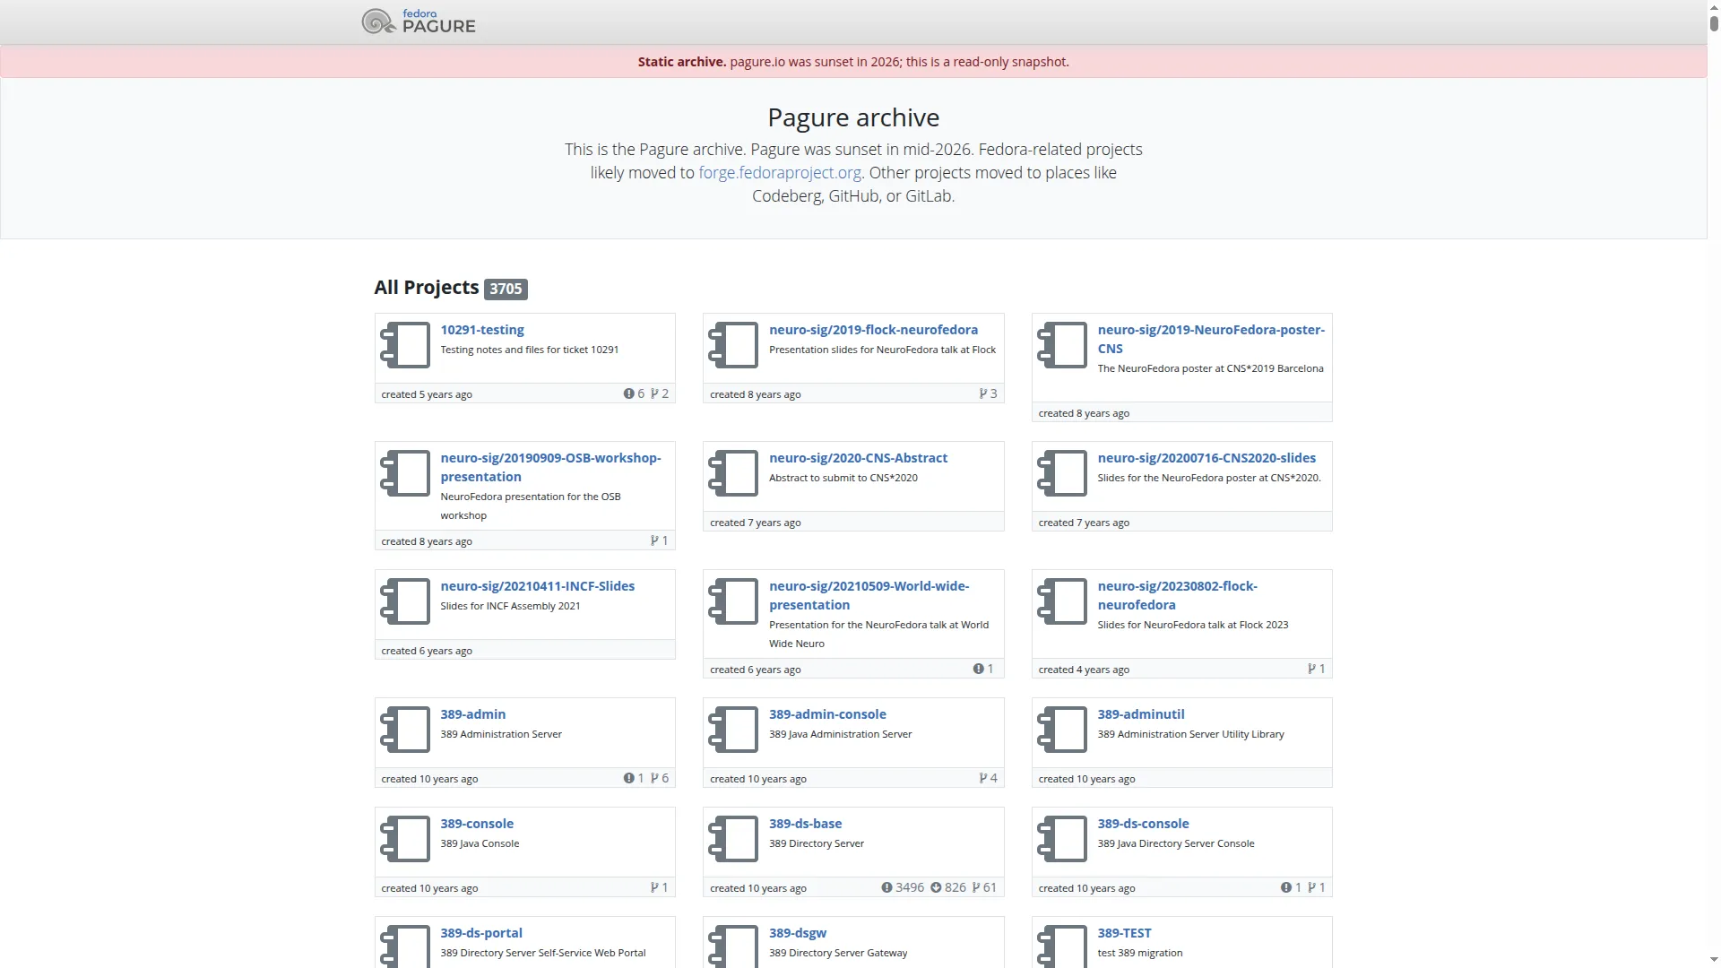Click the forks icon on 389-console card
1721x968 pixels.
654,888
